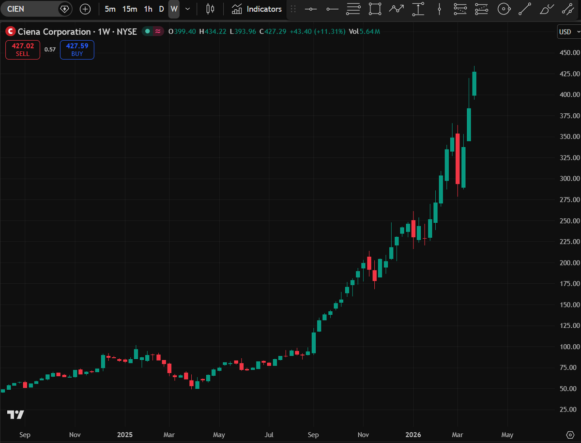Click the May label at right end

coord(507,435)
